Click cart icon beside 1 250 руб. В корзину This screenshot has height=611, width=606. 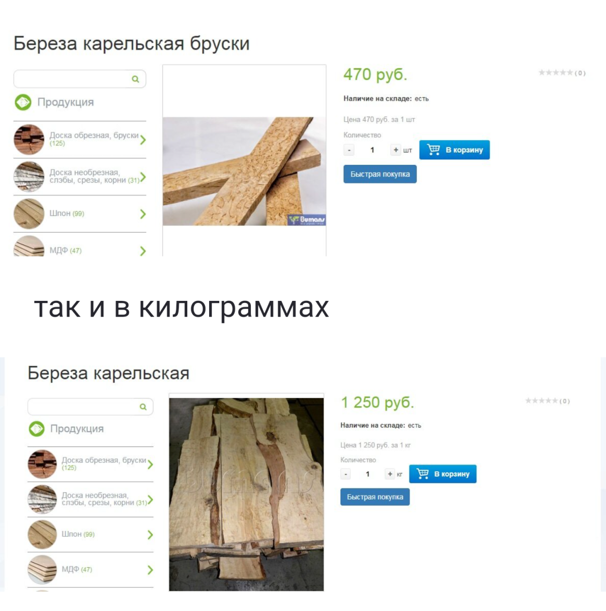(423, 474)
